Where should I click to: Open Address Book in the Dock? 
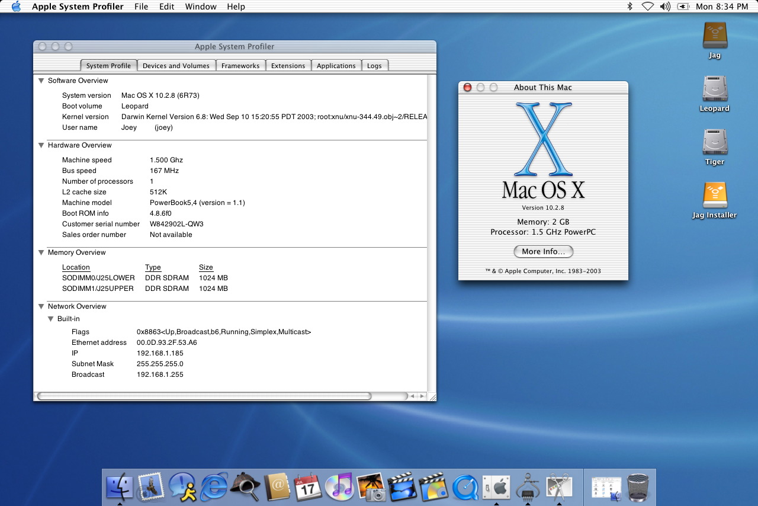pyautogui.click(x=277, y=487)
